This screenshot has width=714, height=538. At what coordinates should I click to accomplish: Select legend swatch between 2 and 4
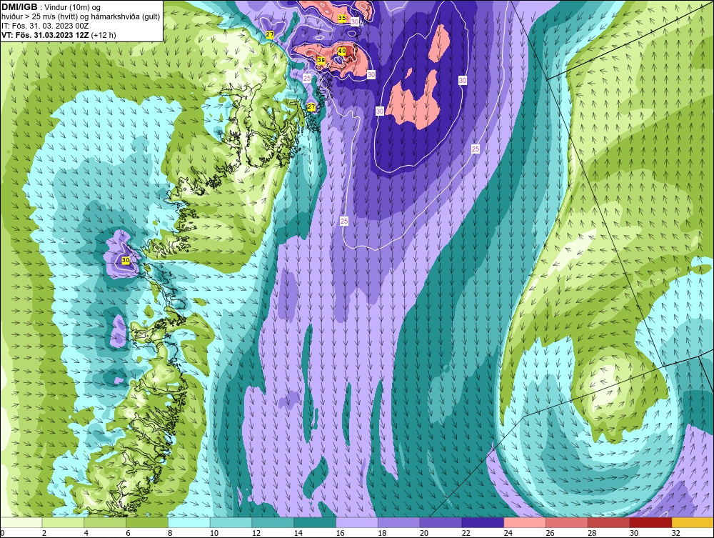coord(63,523)
